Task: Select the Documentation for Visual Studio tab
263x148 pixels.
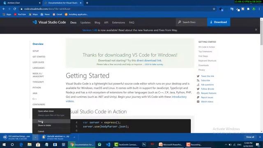Action: [62, 3]
